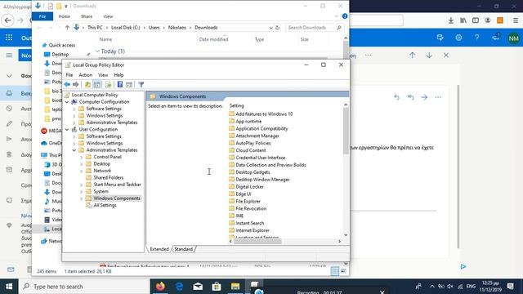Sort Downloads by Date modified column
Viewport: 523px width, 294px height.
coord(213,39)
